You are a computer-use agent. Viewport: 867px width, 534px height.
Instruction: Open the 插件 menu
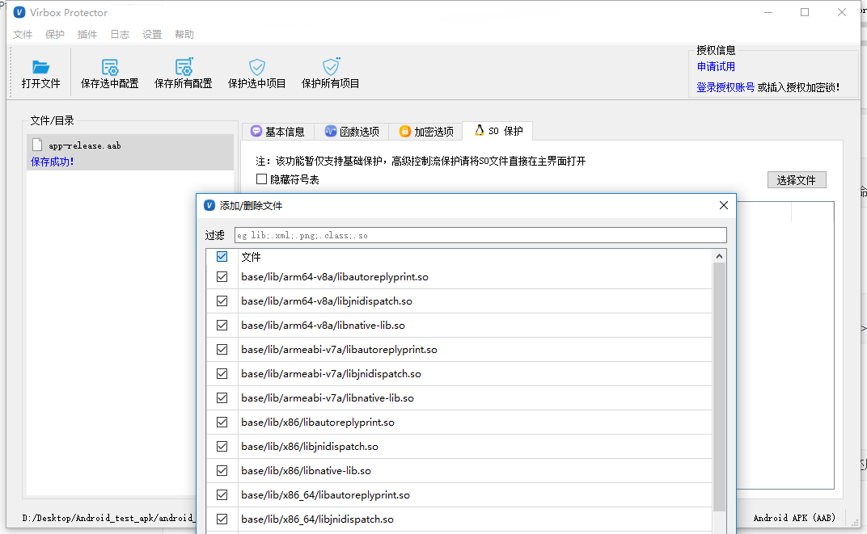pyautogui.click(x=87, y=35)
